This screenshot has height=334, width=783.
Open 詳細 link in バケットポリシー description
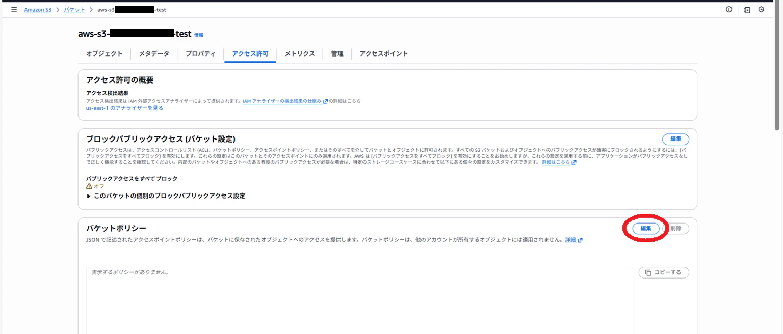(x=573, y=240)
